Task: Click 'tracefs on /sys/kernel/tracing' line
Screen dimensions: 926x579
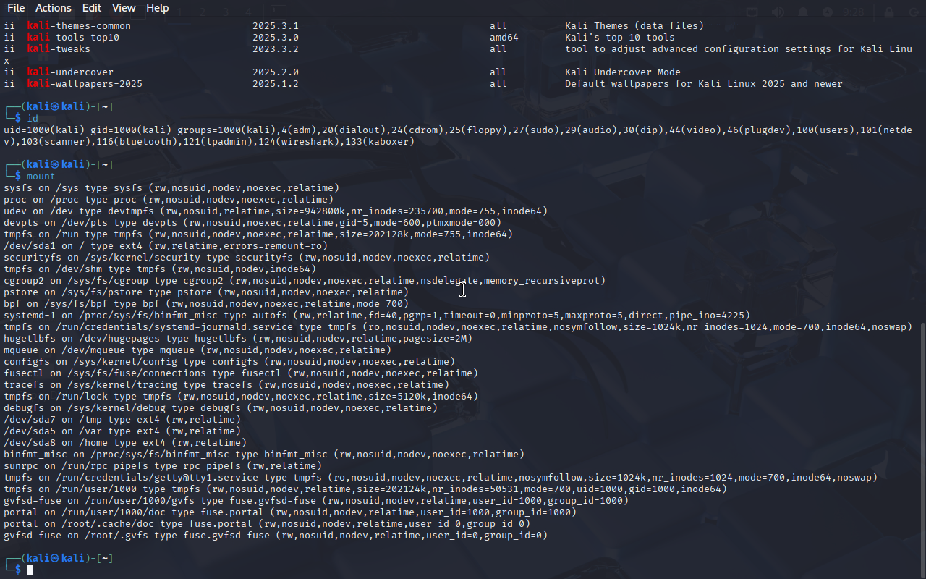Action: [226, 385]
